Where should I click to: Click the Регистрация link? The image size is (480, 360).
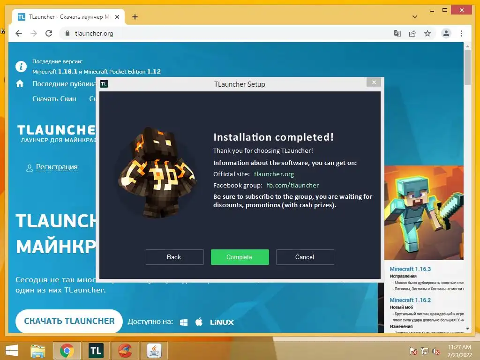pos(57,167)
